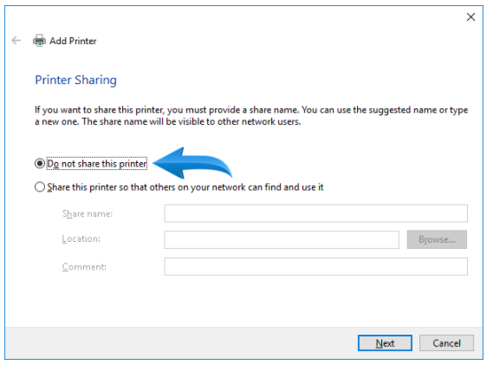Click the 'Printer Sharing' heading

(x=75, y=80)
